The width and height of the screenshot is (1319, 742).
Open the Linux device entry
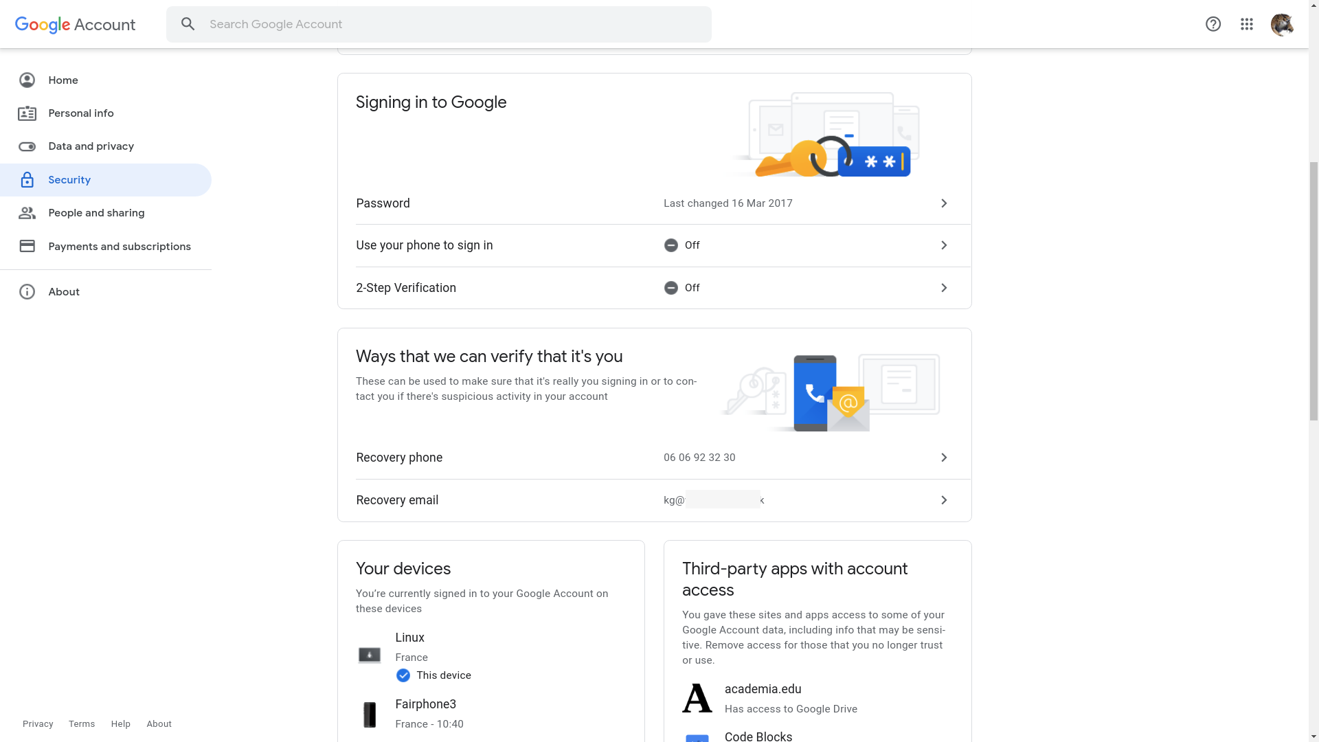(x=491, y=656)
